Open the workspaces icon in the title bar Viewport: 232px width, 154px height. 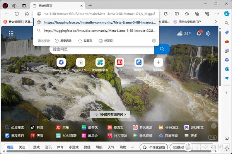point(14,6)
